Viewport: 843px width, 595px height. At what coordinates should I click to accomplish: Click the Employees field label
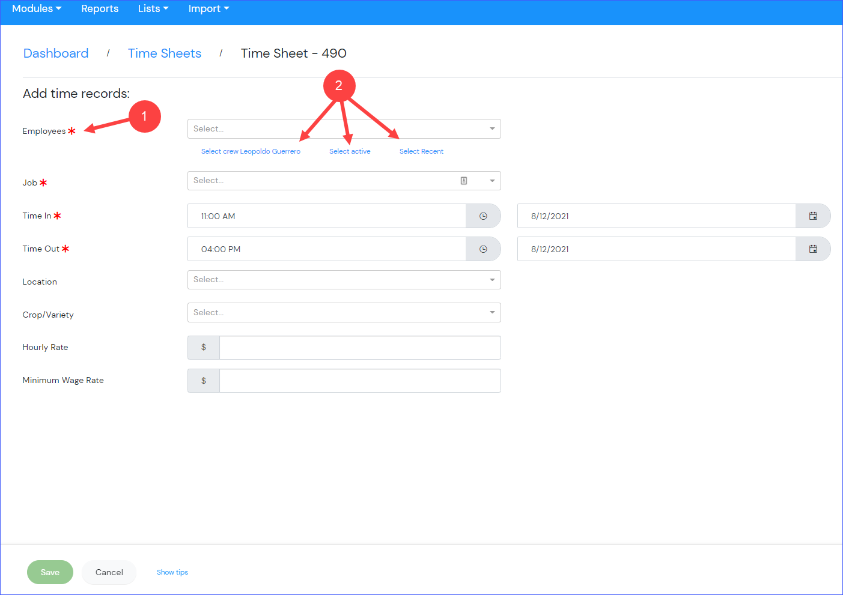[x=44, y=131]
